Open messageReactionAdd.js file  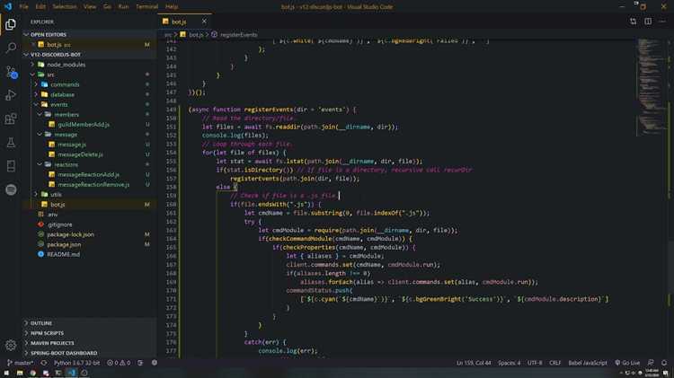[89, 174]
